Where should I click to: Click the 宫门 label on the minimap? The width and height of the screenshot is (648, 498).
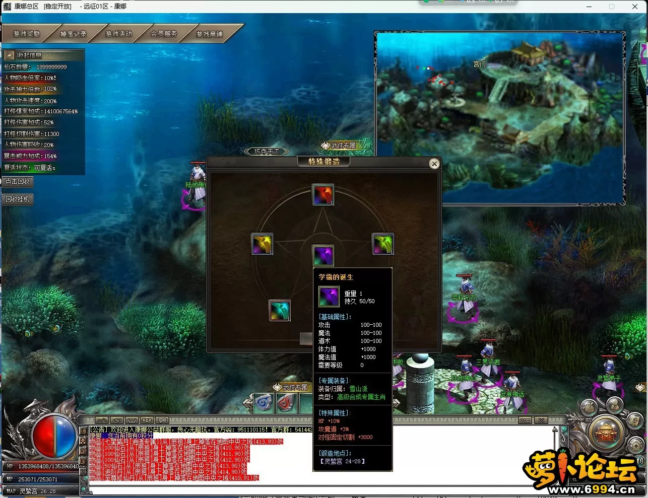[x=479, y=64]
